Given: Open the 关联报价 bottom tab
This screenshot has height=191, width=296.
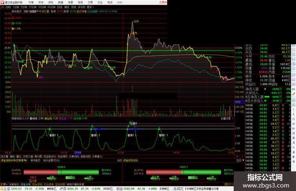Looking at the screenshot, I should click(14, 184).
